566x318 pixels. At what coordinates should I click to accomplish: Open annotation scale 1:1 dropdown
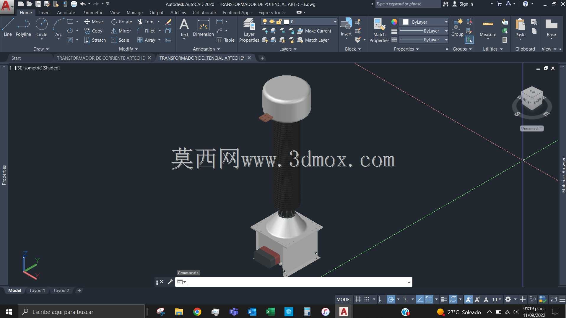(x=497, y=299)
